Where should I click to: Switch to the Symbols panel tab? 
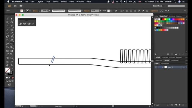click(172, 16)
